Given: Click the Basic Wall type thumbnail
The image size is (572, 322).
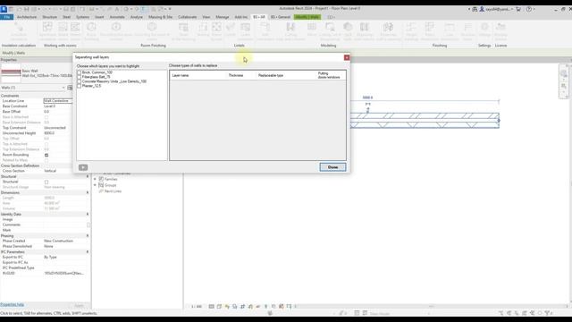Looking at the screenshot, I should [11, 73].
